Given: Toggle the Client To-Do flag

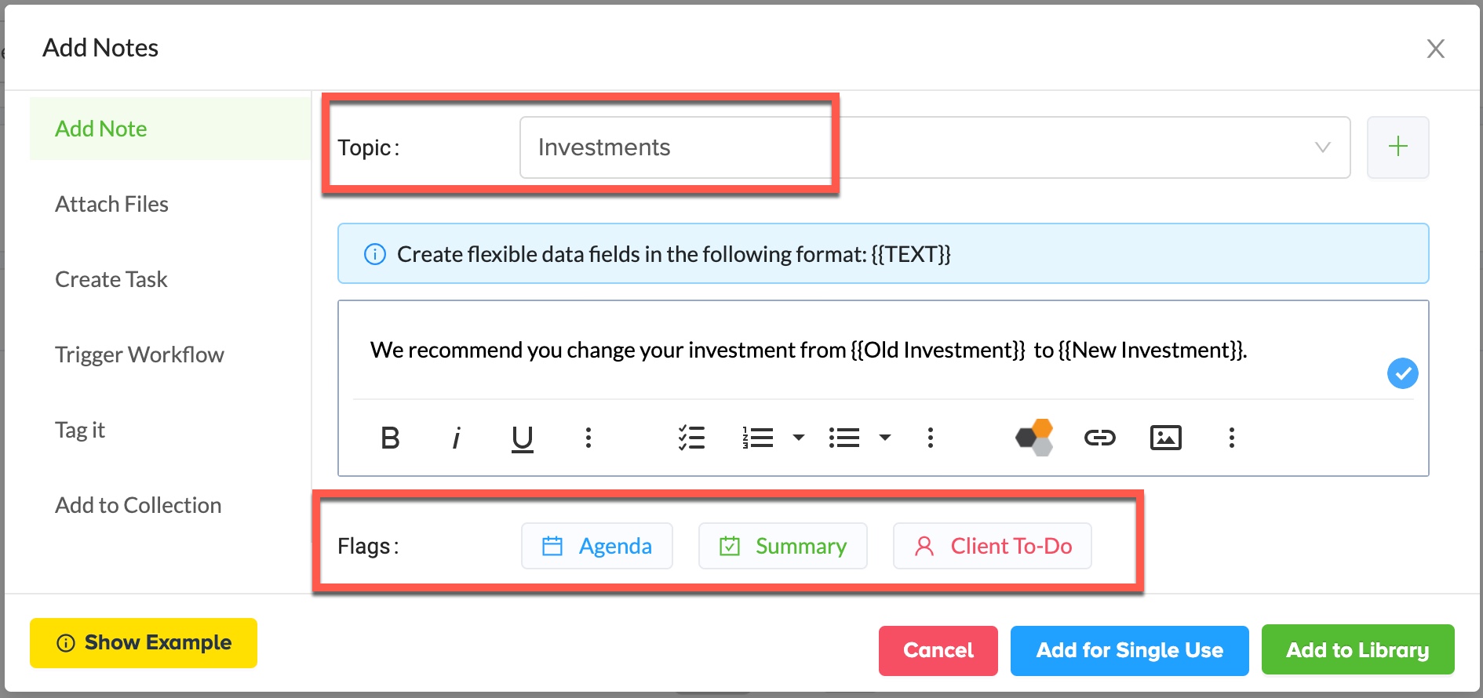Looking at the screenshot, I should pyautogui.click(x=992, y=546).
